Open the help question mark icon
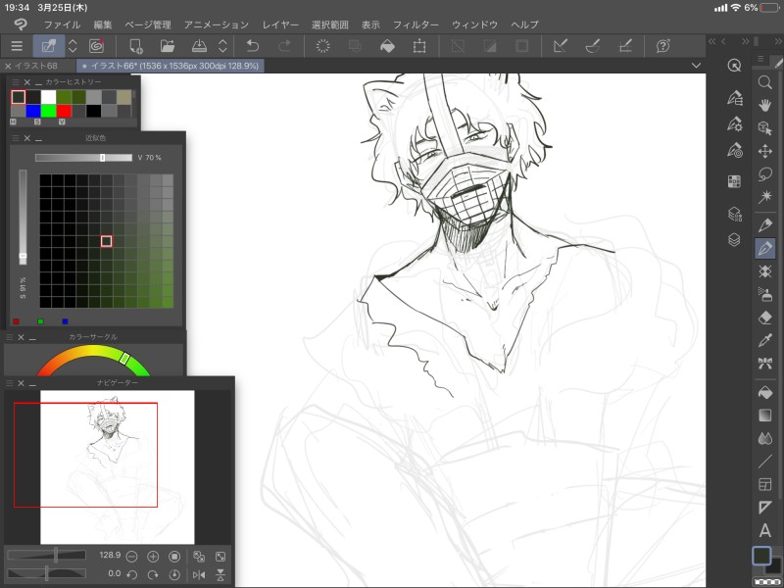Image resolution: width=784 pixels, height=588 pixels. pyautogui.click(x=663, y=46)
